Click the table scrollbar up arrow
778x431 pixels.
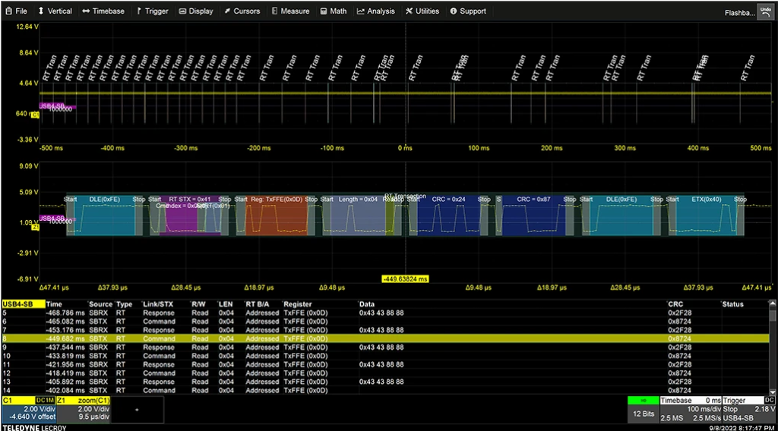coord(773,304)
